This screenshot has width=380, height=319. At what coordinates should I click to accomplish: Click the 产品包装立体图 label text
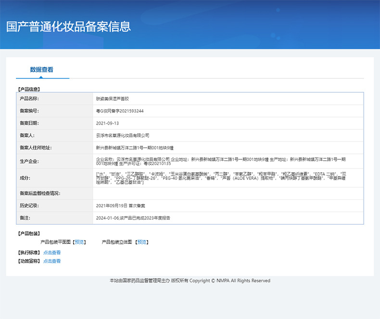[x=117, y=242]
